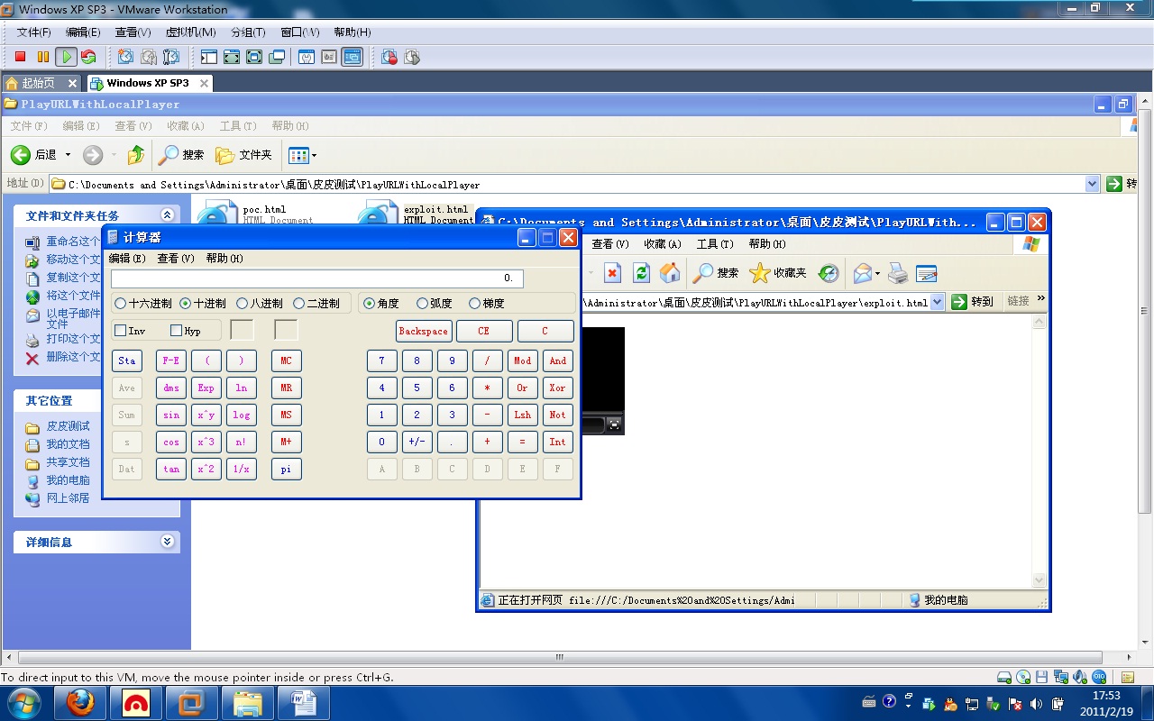Select the 梯度 gradians radio button

(487, 304)
